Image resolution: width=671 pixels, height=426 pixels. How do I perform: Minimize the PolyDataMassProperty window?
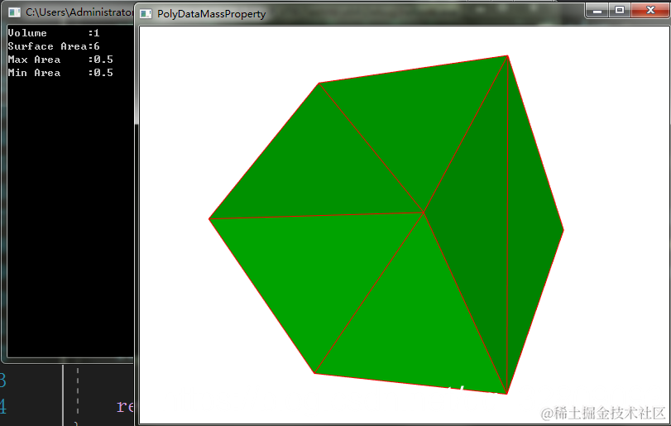click(597, 10)
